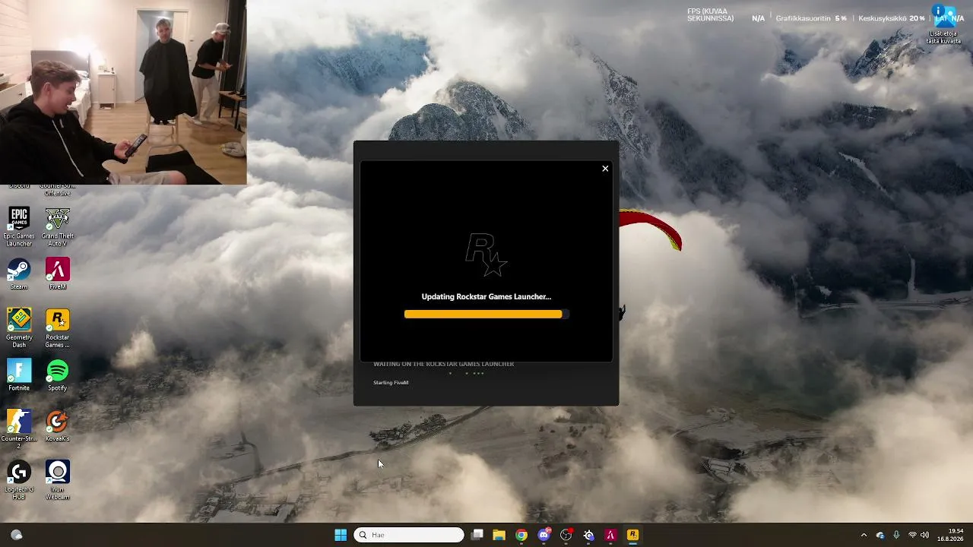
Task: Open the Wi-Fi network tray icon
Action: [x=912, y=535]
